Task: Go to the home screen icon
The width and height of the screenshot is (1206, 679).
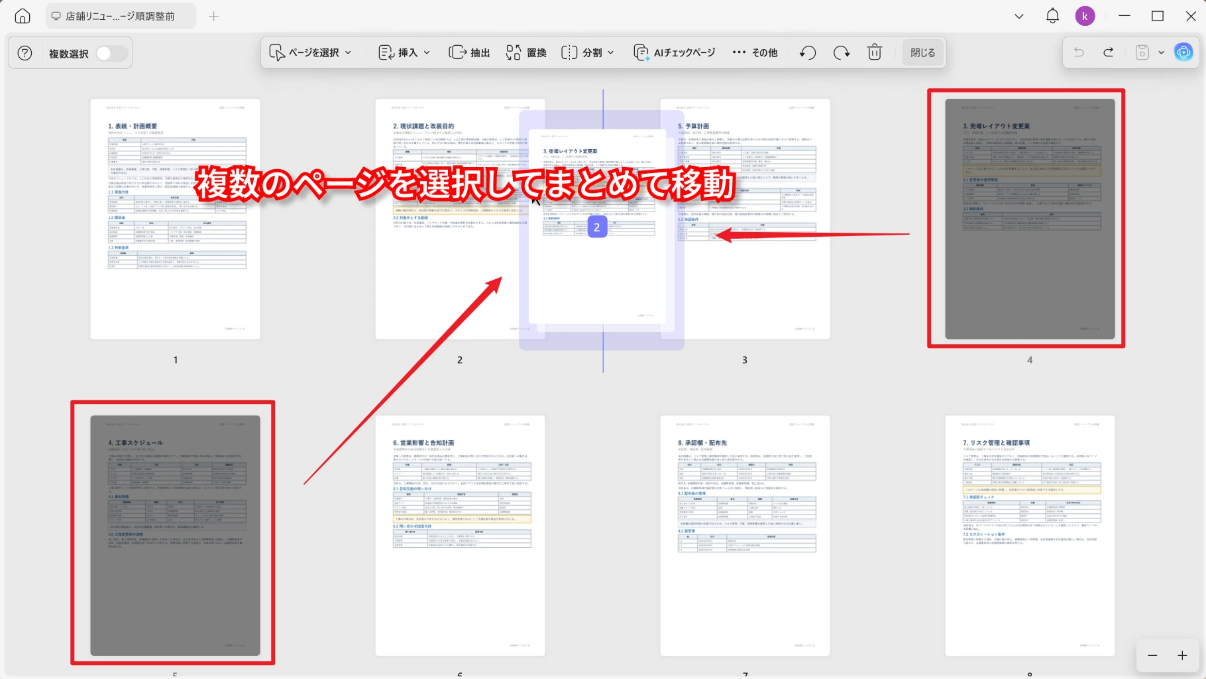Action: [x=23, y=16]
